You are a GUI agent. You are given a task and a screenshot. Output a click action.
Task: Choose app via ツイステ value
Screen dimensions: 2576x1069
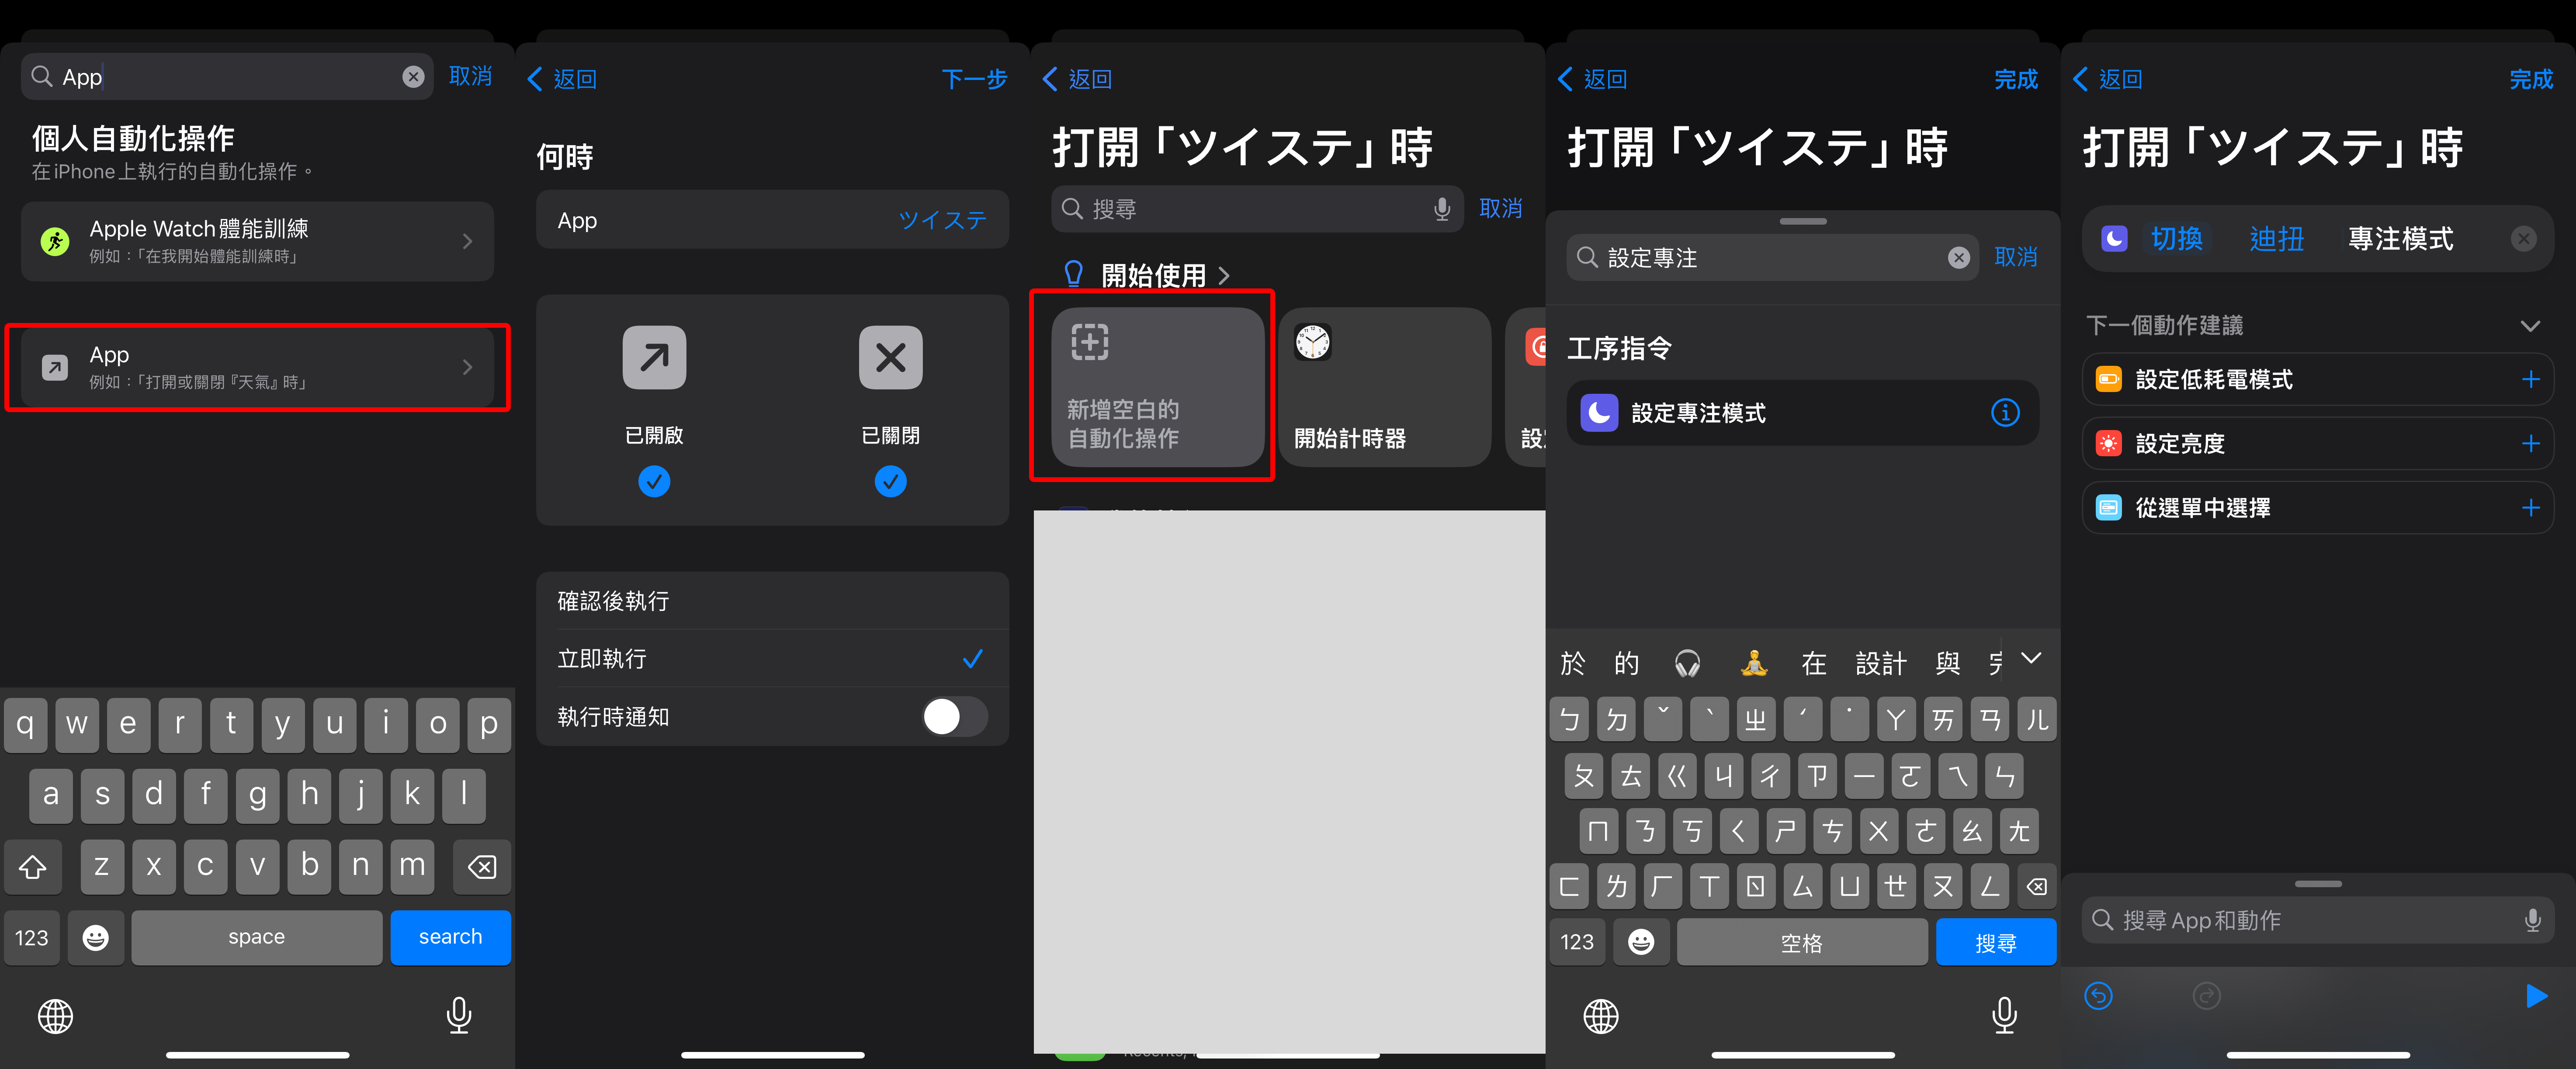point(942,220)
